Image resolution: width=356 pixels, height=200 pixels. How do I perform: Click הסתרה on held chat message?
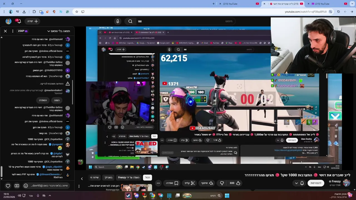43,100
